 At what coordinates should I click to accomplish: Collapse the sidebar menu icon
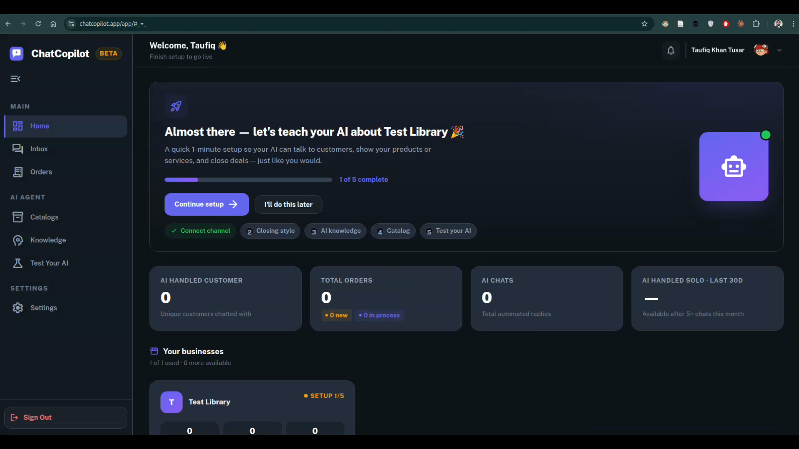point(15,79)
